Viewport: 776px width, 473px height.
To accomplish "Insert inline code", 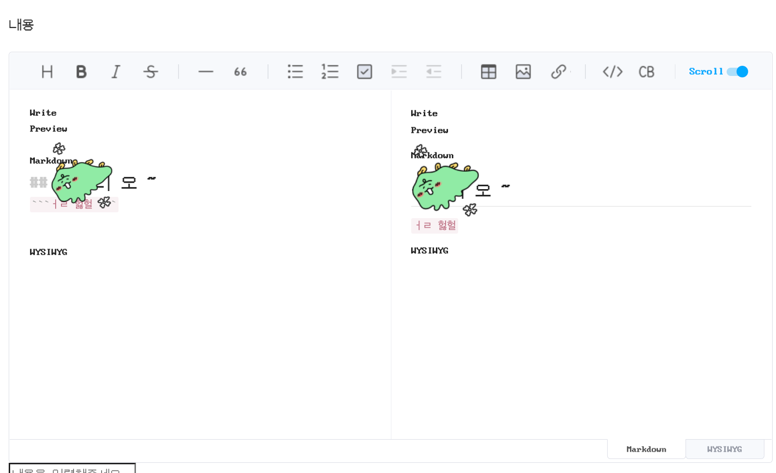I will tap(612, 72).
